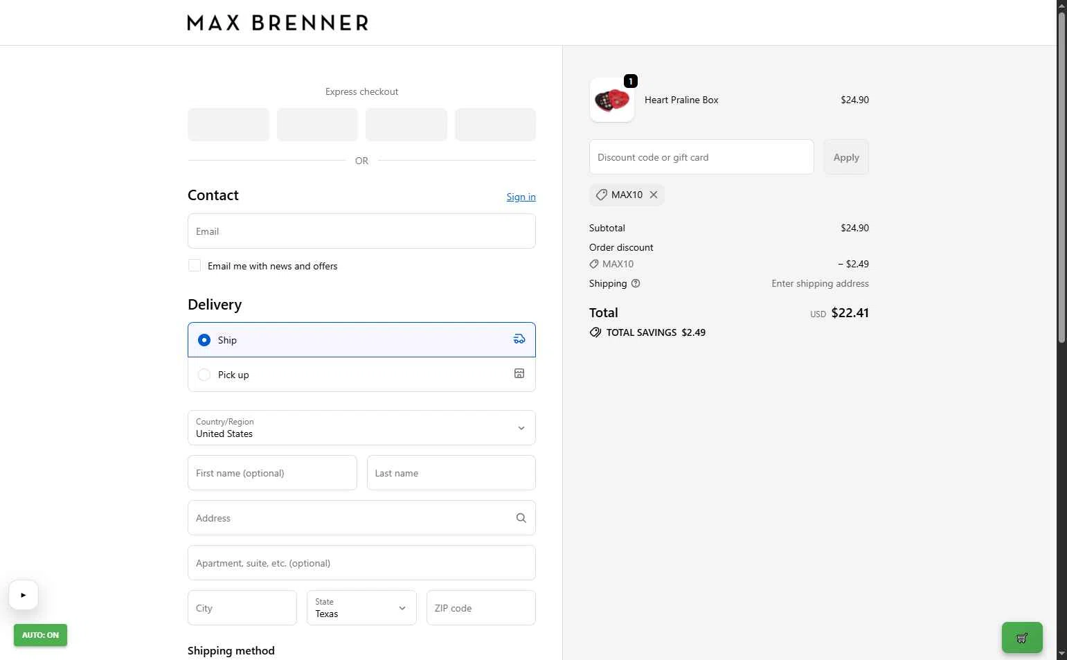This screenshot has height=660, width=1067.
Task: Focus the First name (optional) field
Action: (272, 473)
